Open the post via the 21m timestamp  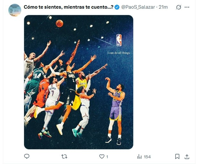click(x=164, y=7)
